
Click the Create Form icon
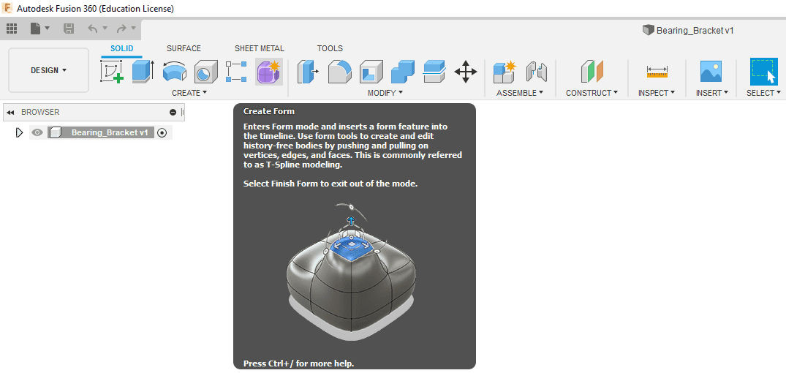[x=268, y=72]
